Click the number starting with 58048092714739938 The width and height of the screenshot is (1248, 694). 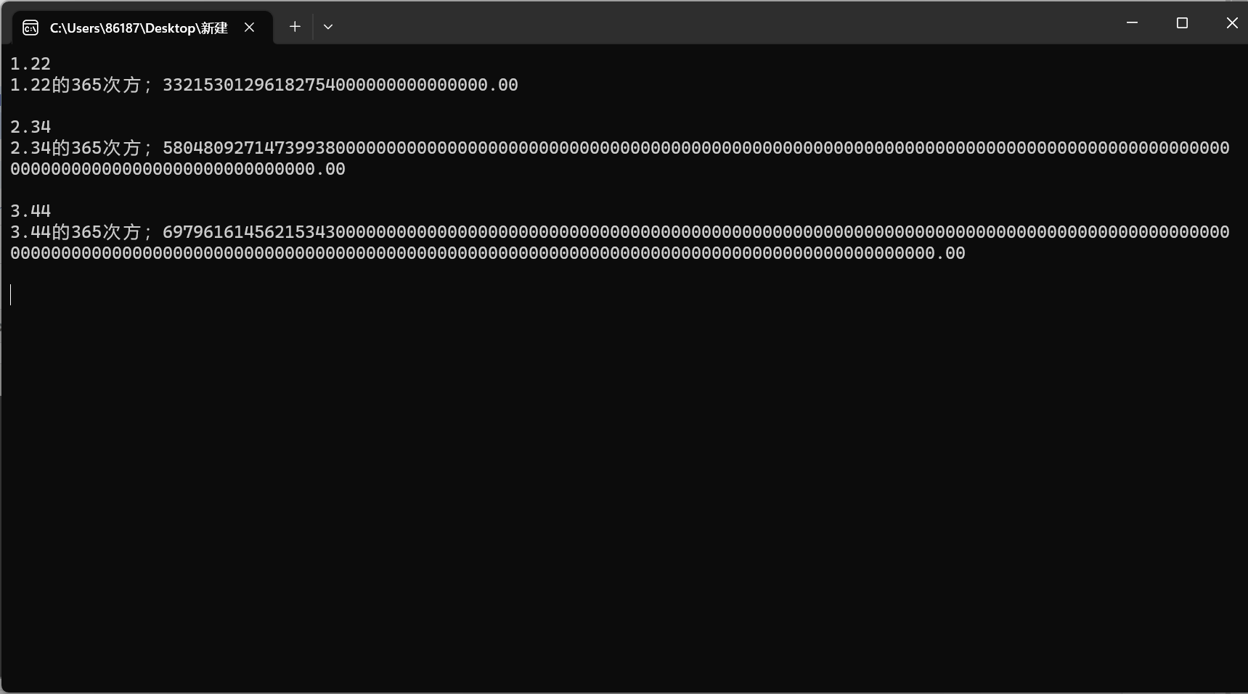click(620, 158)
